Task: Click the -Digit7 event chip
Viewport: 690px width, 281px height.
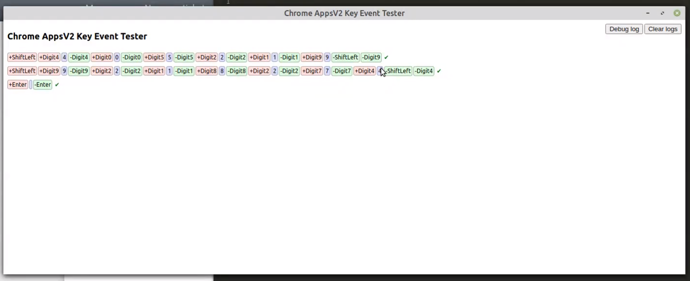Action: tap(342, 71)
